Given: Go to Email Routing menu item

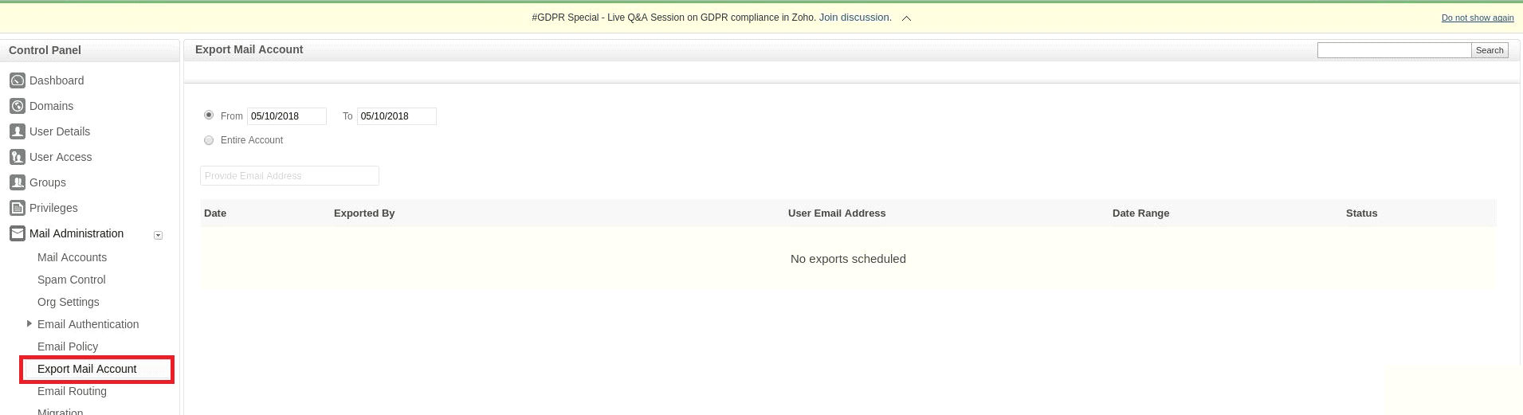Looking at the screenshot, I should click(x=72, y=391).
